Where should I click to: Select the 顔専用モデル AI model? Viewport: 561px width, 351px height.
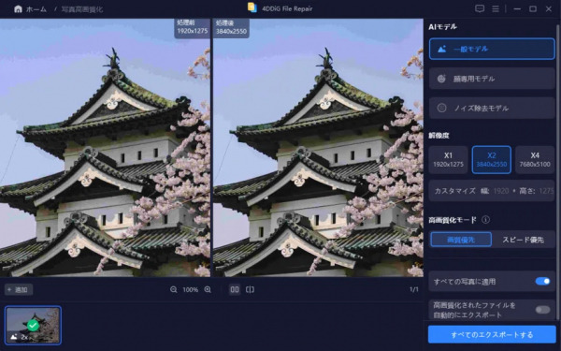(x=492, y=79)
